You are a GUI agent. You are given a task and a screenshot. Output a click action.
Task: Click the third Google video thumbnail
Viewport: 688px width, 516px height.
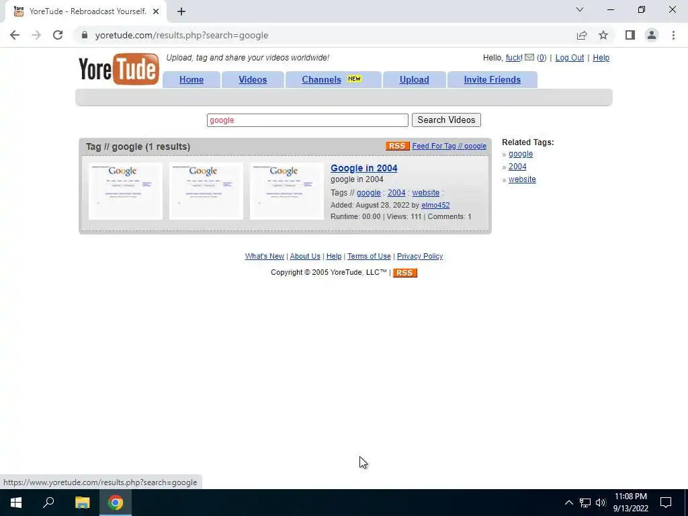[287, 191]
